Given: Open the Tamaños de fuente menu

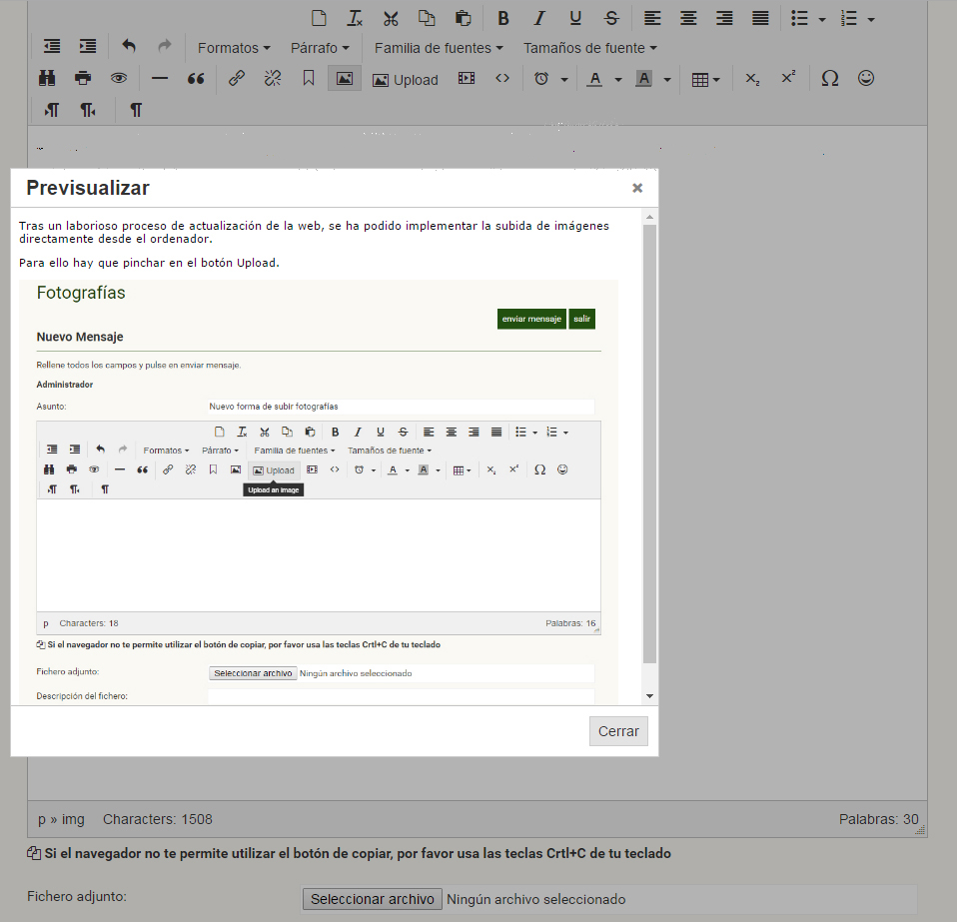Looking at the screenshot, I should click(x=589, y=48).
